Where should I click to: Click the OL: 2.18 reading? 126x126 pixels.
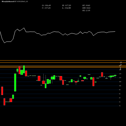point(86,11)
